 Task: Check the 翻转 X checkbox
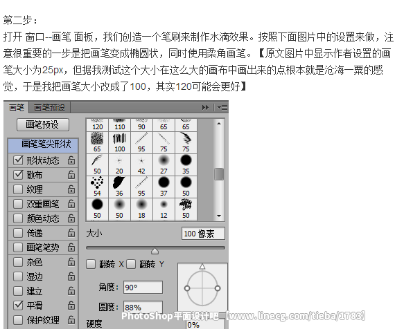91,264
